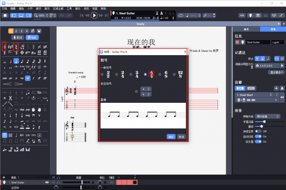Screen dimensions: 286x190
Task: Select the custom time signature radio button
Action: [136, 91]
